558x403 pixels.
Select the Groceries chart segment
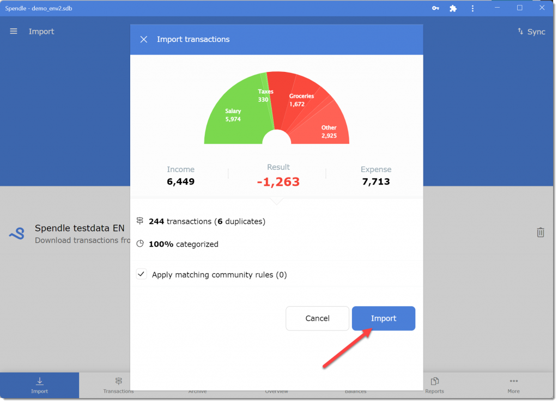(x=302, y=100)
